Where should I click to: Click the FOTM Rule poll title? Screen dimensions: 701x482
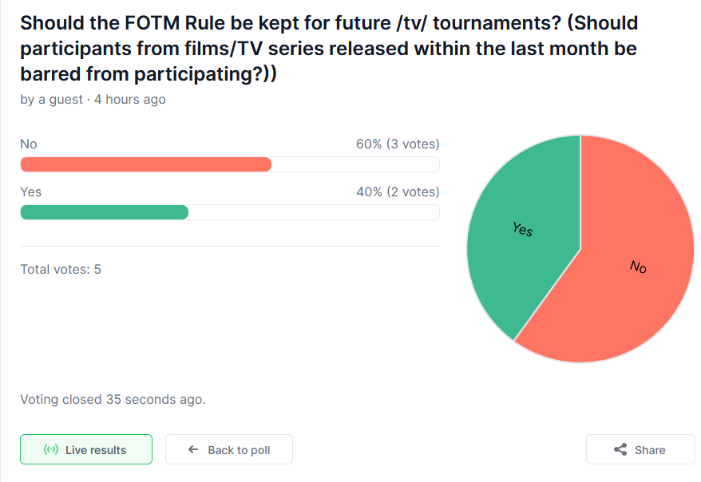click(329, 48)
